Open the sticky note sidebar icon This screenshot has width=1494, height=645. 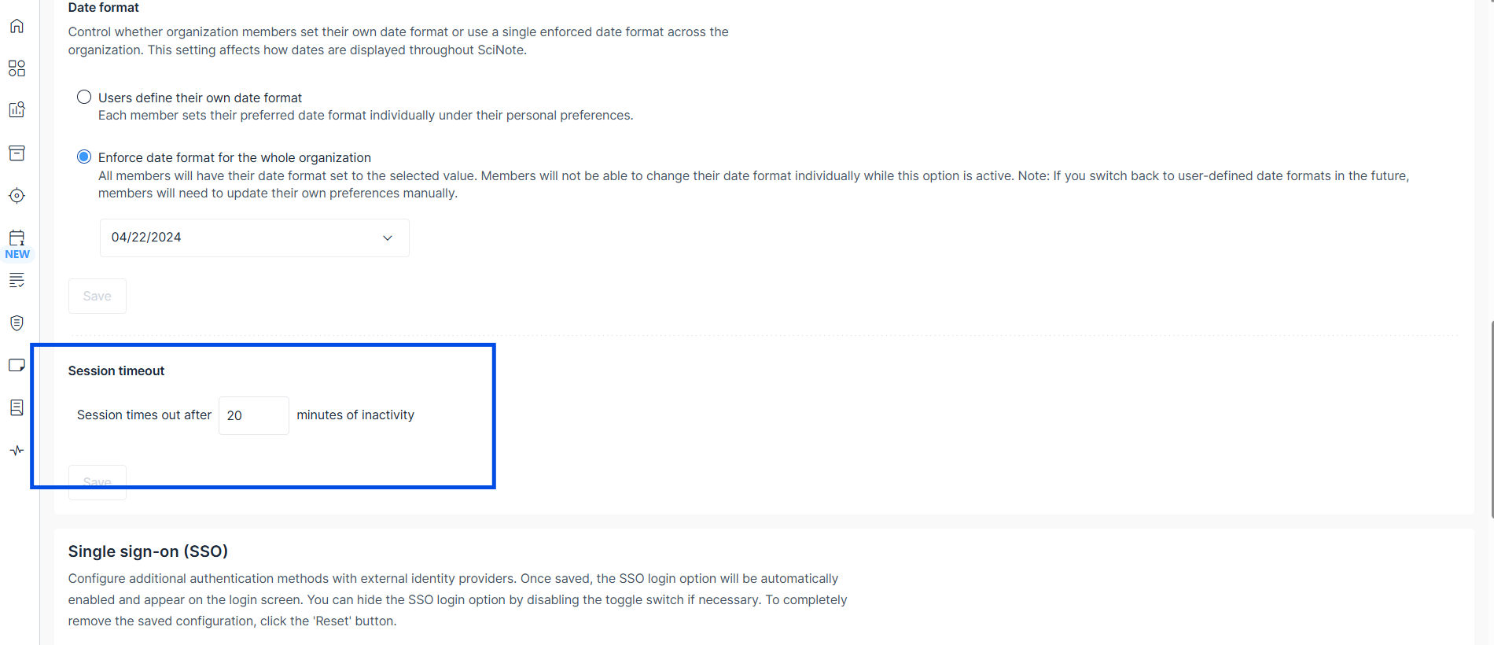[17, 365]
